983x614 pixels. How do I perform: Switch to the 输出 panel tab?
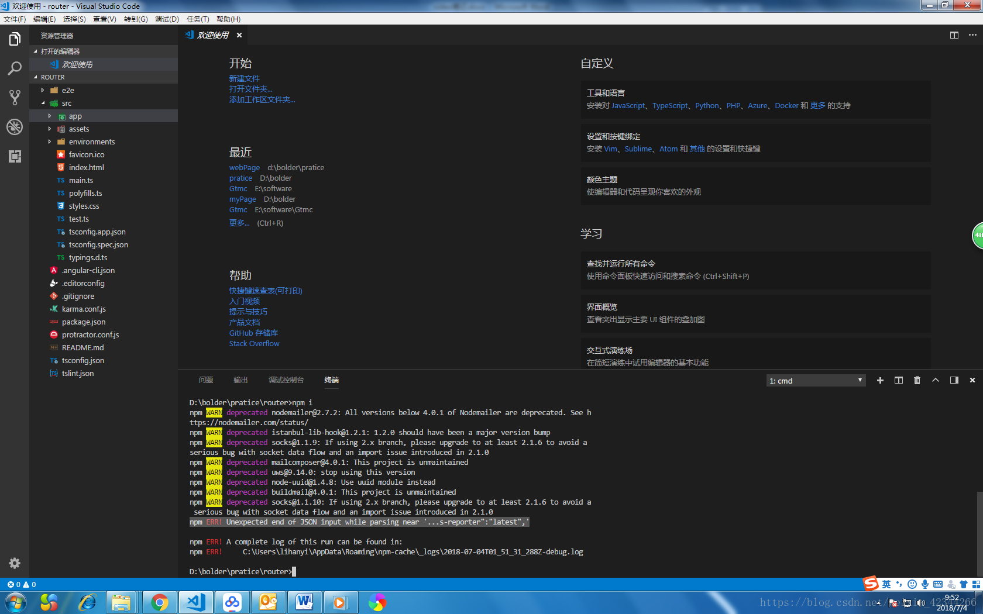click(240, 380)
